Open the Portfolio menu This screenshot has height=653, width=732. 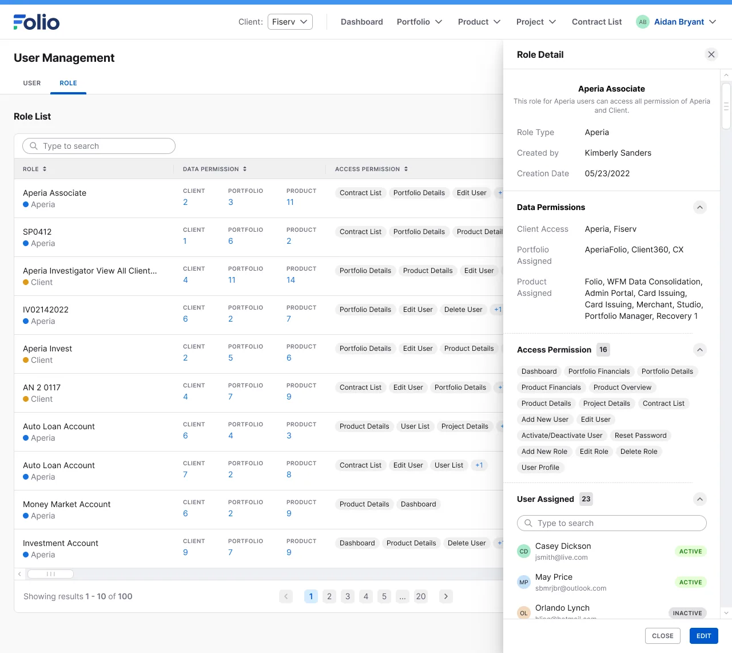pyautogui.click(x=419, y=22)
